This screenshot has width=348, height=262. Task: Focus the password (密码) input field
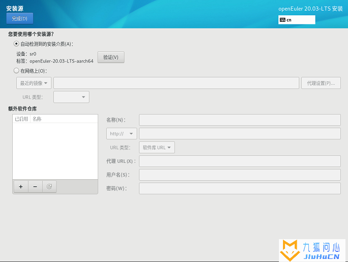click(240, 188)
